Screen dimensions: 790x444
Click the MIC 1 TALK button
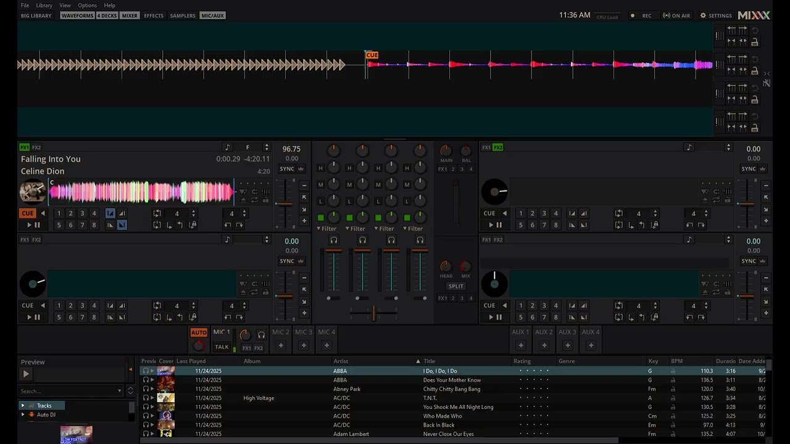222,347
